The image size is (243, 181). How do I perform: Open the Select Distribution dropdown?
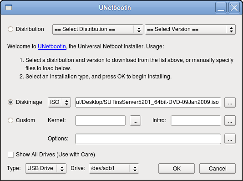pyautogui.click(x=98, y=29)
